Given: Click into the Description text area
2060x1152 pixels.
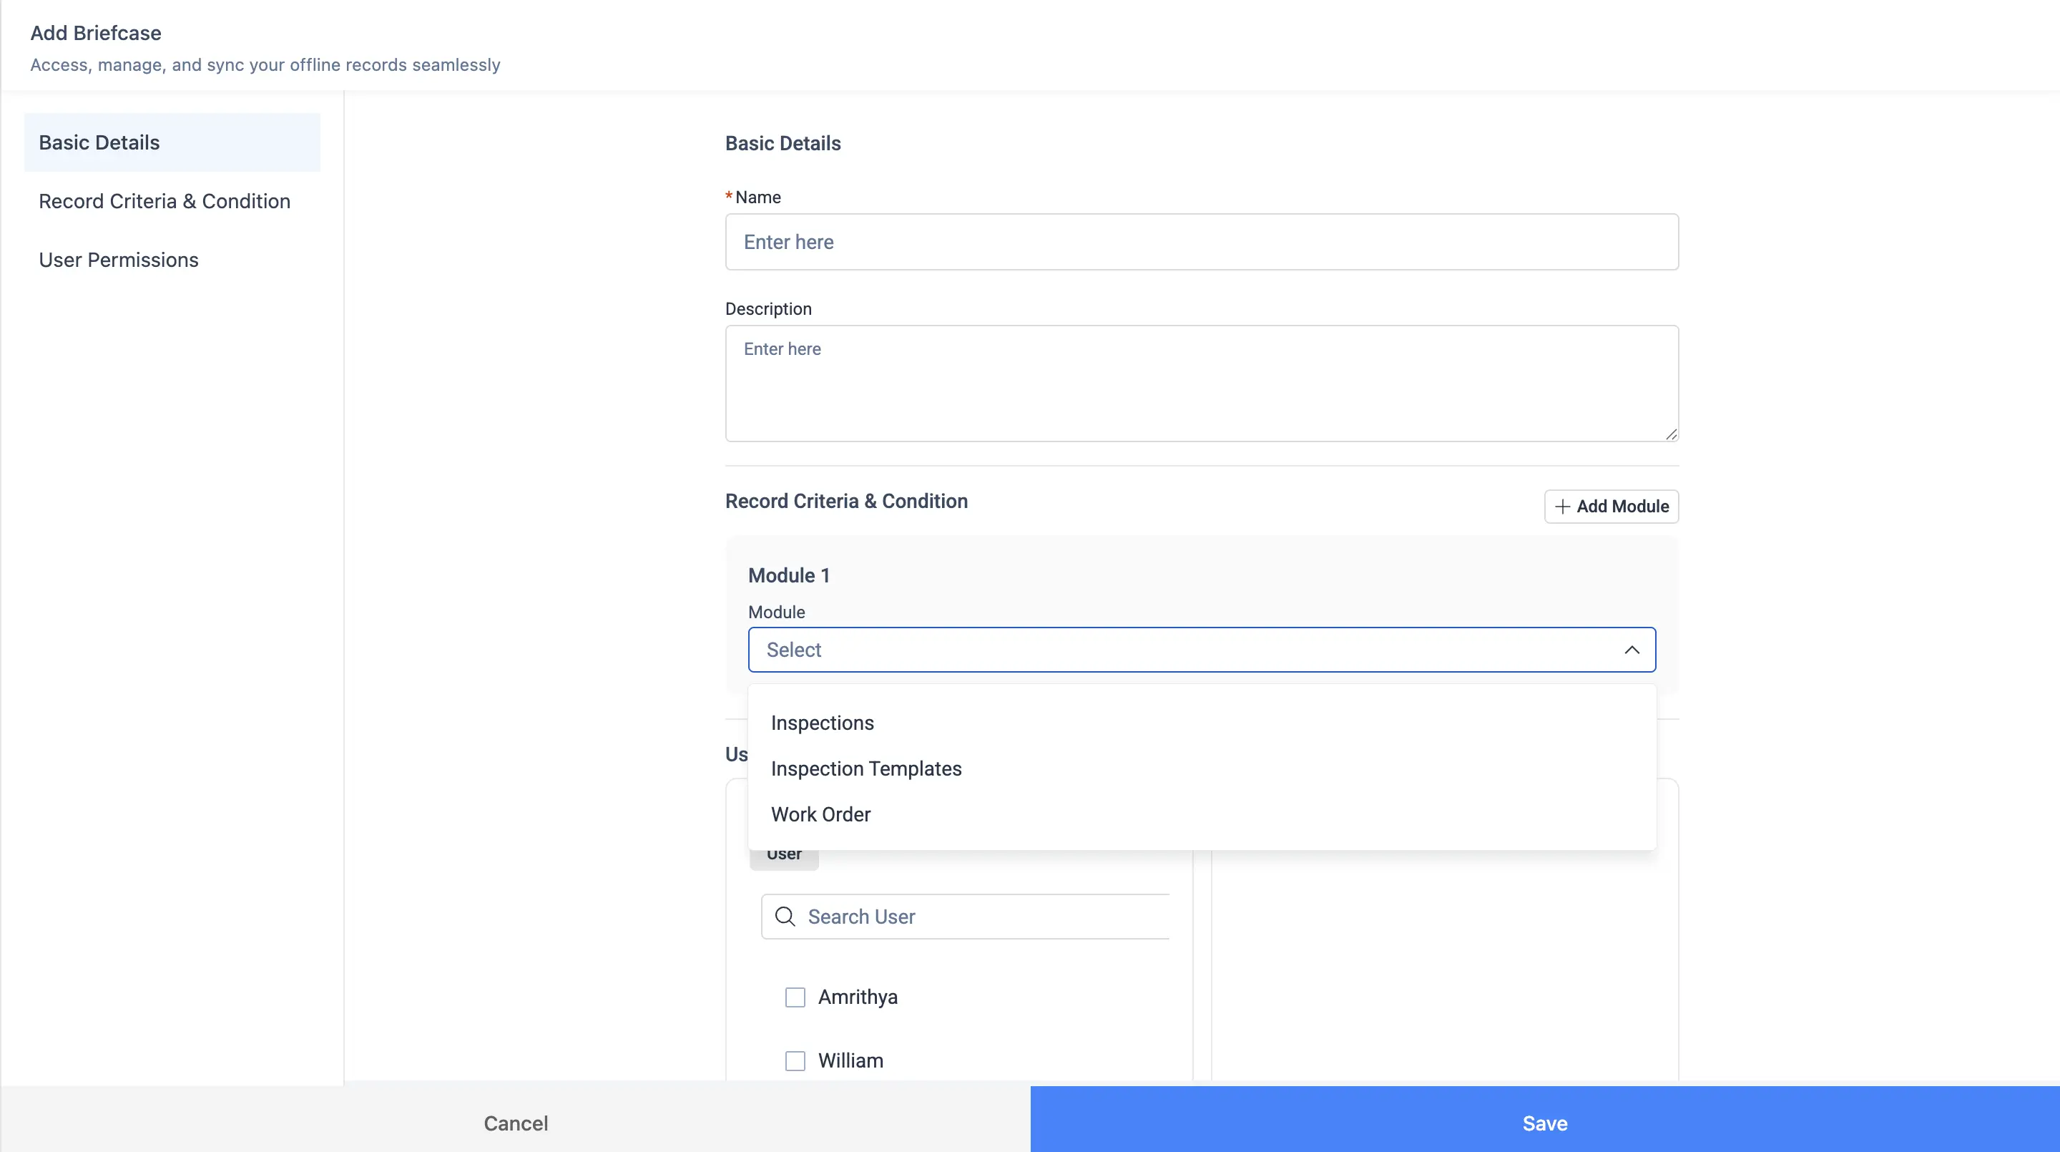Looking at the screenshot, I should (1201, 384).
